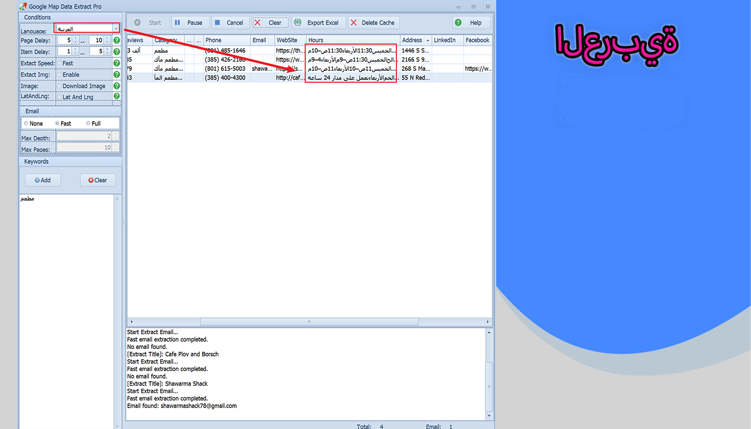Image resolution: width=751 pixels, height=429 pixels.
Task: Click the Page Delay help icon
Action: [116, 40]
